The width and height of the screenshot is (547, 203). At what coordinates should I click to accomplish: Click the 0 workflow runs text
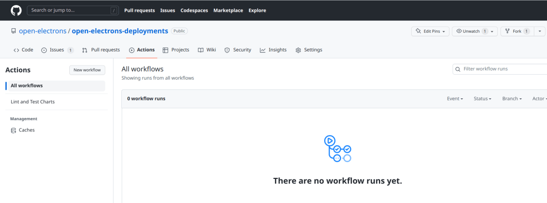[146, 99]
